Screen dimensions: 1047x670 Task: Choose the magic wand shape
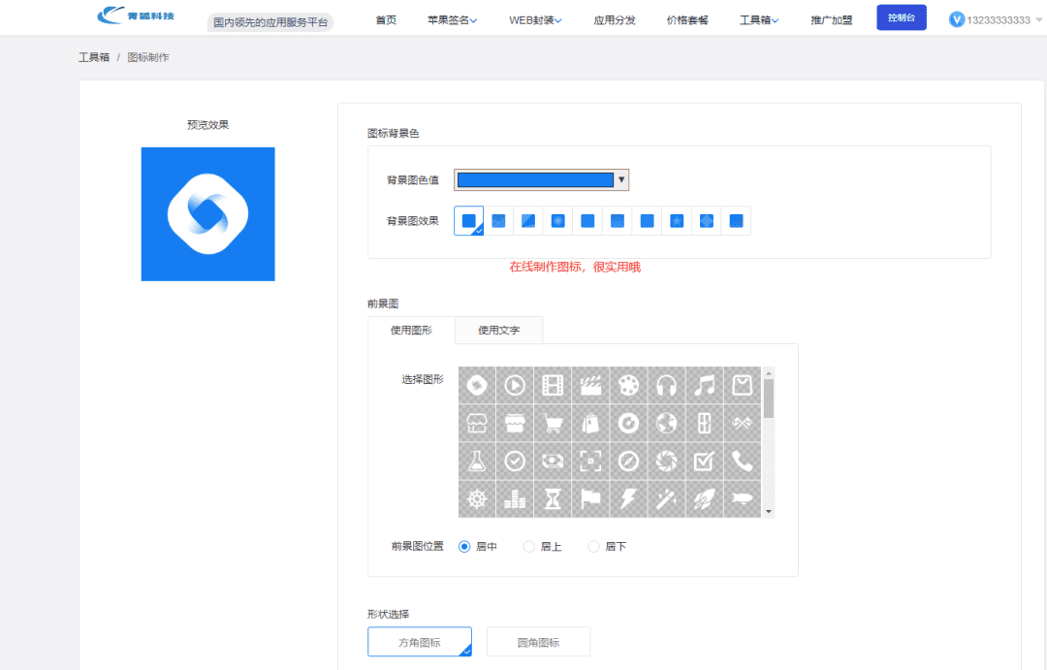click(x=666, y=499)
